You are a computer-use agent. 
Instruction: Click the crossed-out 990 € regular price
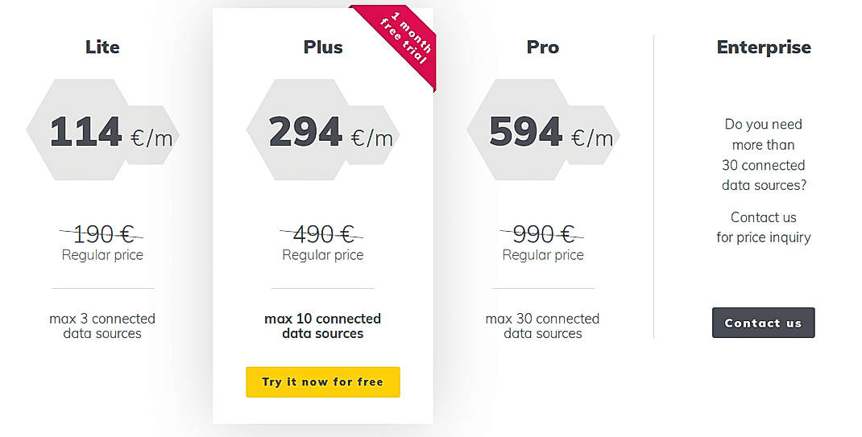point(543,234)
